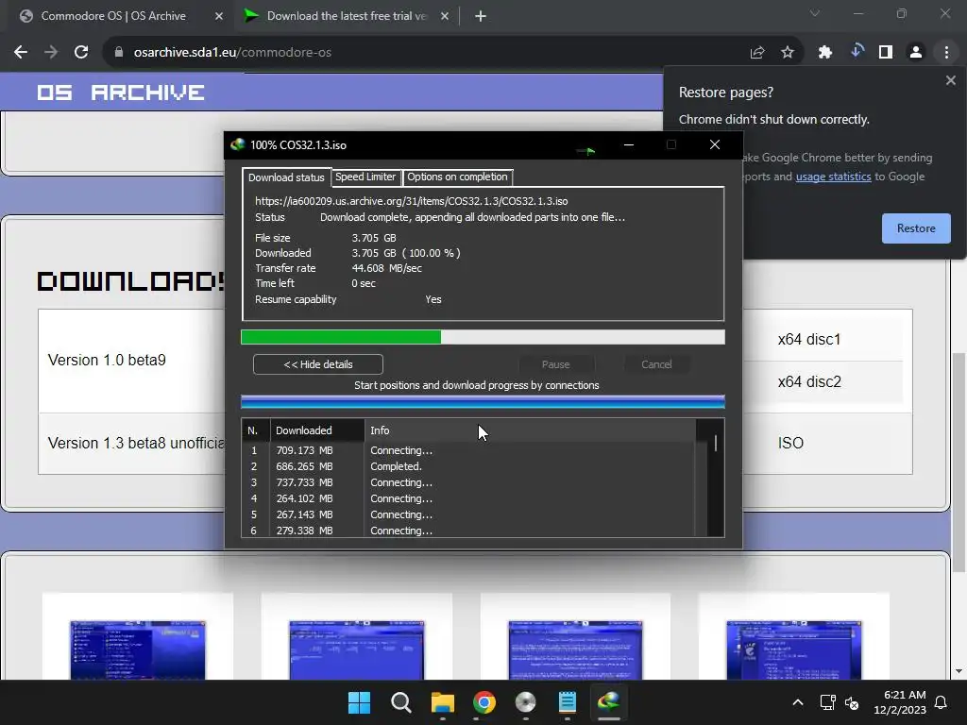
Task: Click the x64 disc1 download link
Action: pyautogui.click(x=809, y=339)
